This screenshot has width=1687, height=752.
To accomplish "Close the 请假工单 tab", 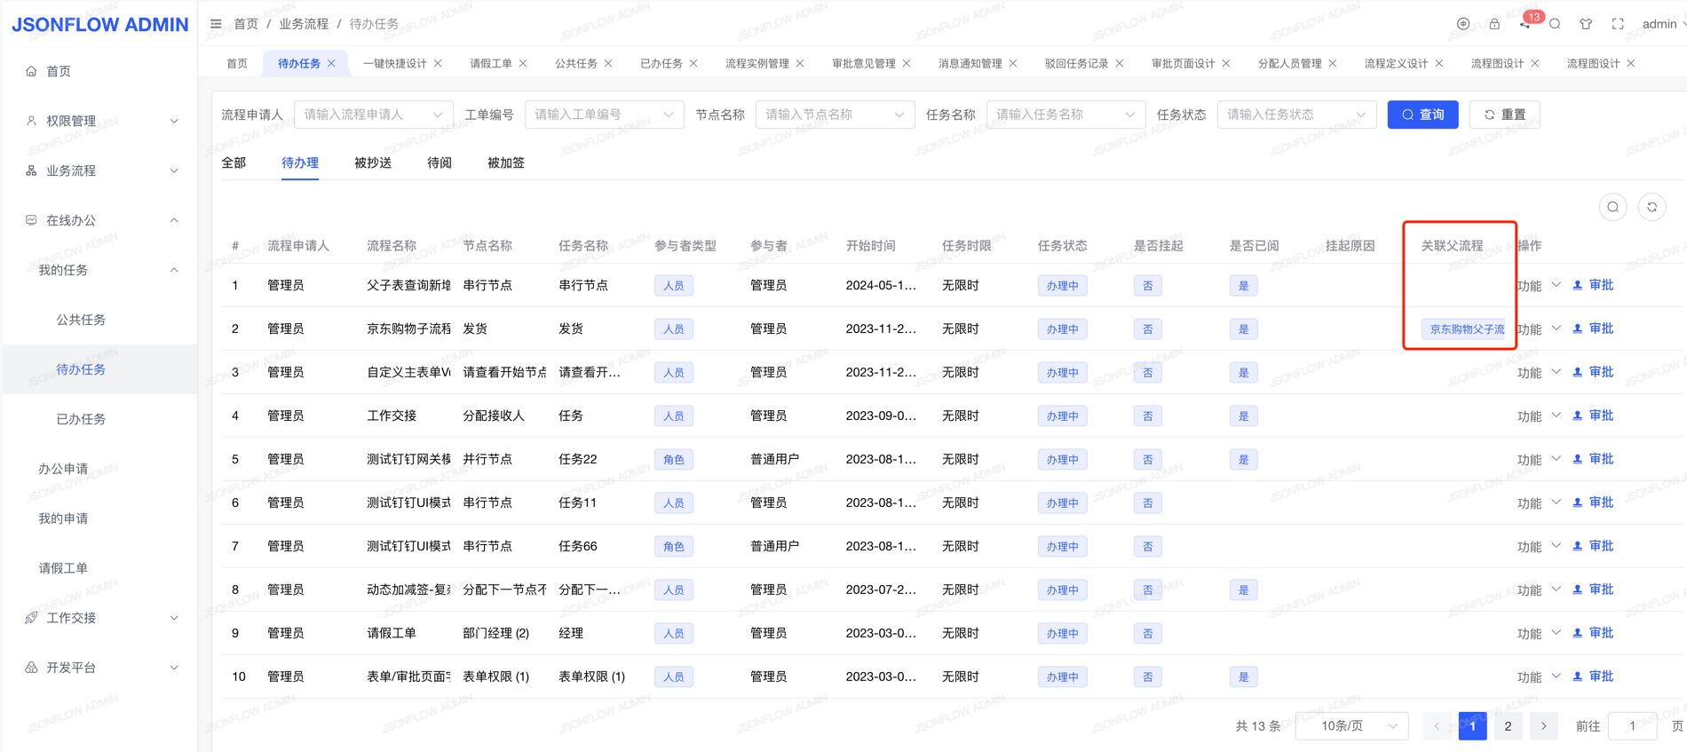I will [523, 64].
